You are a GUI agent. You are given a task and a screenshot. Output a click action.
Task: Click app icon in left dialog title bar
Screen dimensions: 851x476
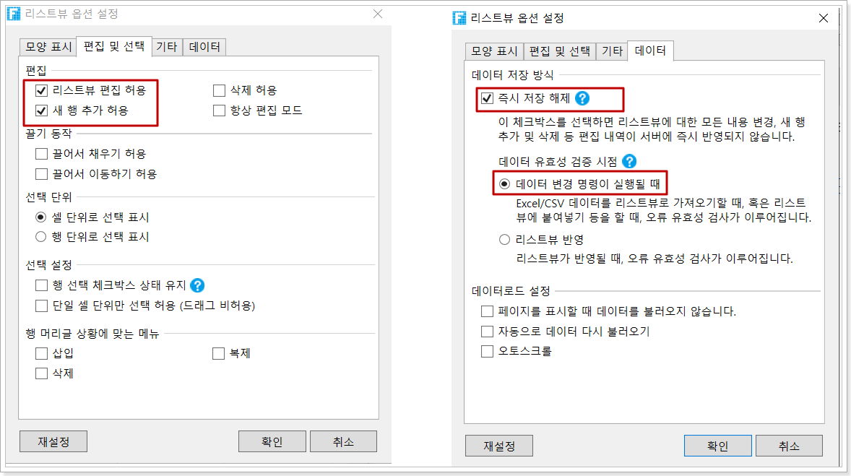tap(14, 14)
